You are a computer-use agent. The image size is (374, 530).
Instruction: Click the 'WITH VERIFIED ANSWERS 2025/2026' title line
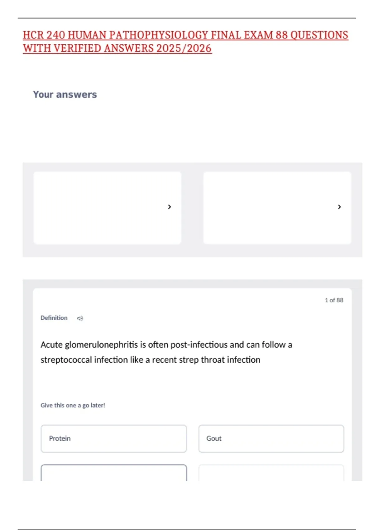117,48
